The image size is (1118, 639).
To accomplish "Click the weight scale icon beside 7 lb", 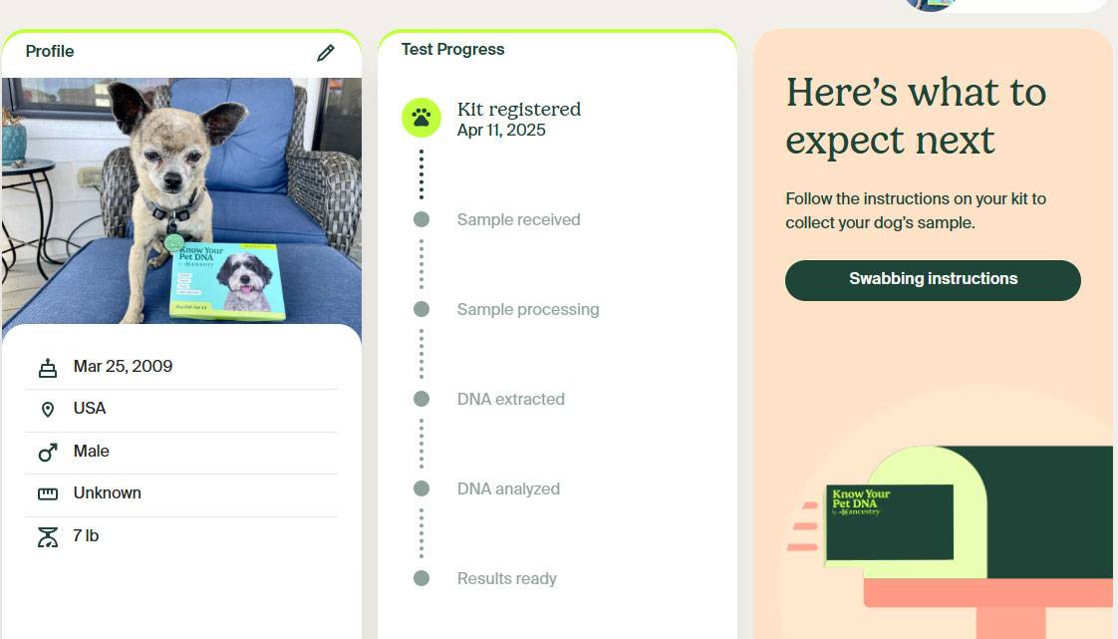I will (x=47, y=536).
